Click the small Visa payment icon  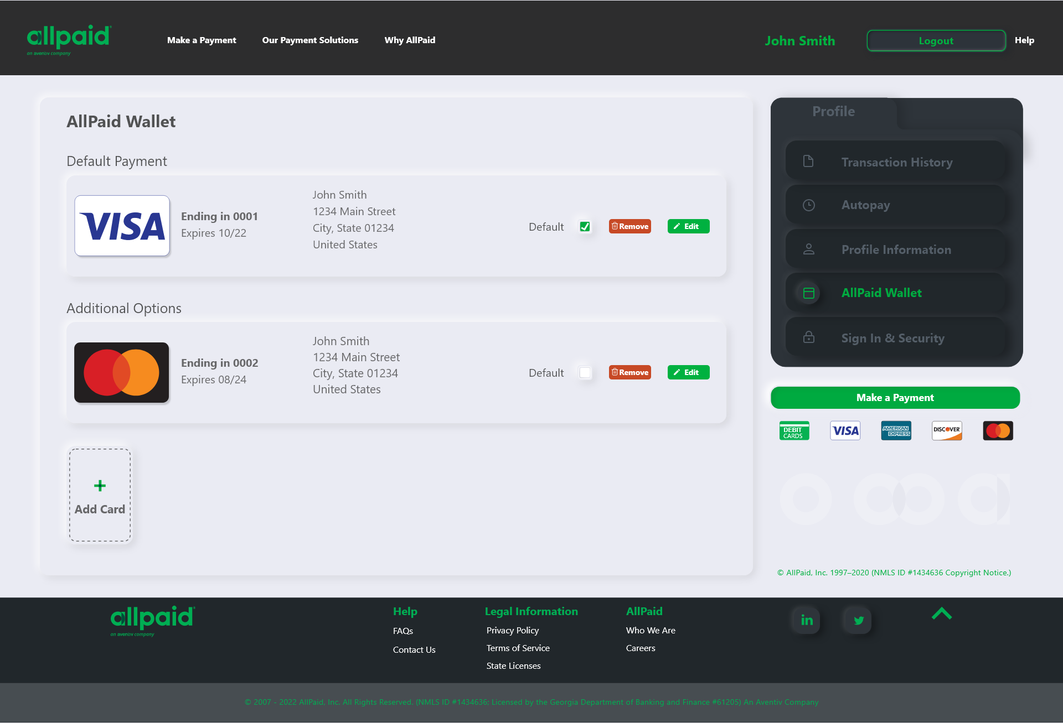click(845, 430)
